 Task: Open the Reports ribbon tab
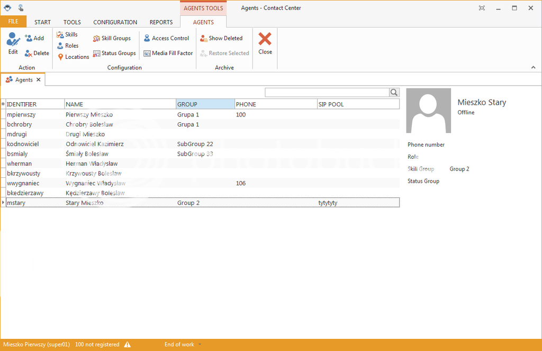point(161,22)
